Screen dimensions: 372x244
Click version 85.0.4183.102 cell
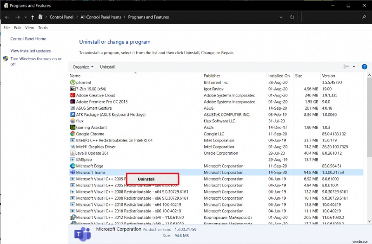coord(334,134)
